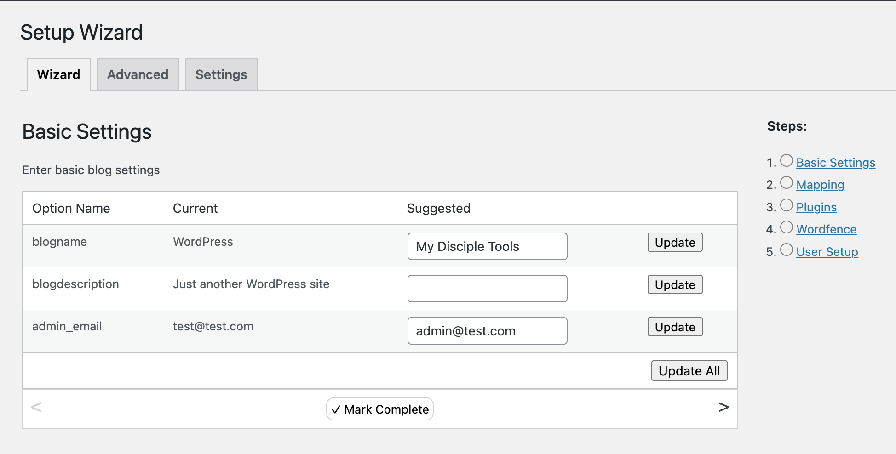Open the Plugins step link
896x454 pixels.
tap(816, 207)
